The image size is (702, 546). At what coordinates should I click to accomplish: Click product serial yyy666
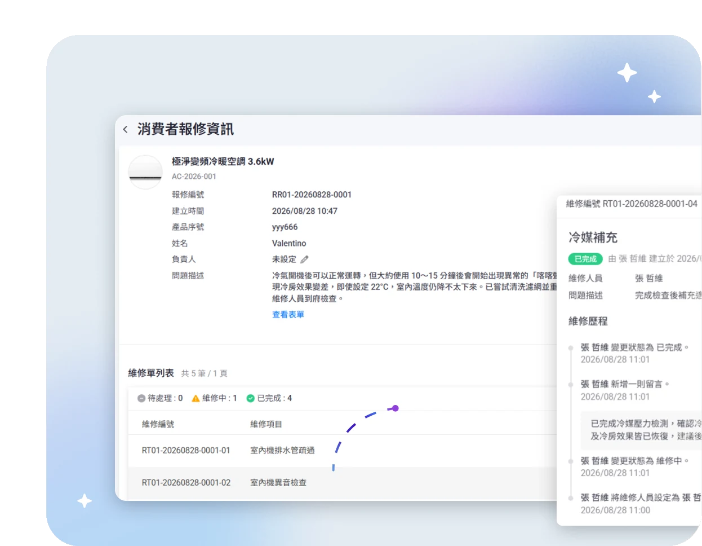pyautogui.click(x=285, y=227)
